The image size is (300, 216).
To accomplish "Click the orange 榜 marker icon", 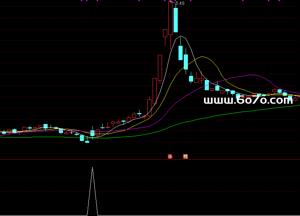I will click(185, 156).
